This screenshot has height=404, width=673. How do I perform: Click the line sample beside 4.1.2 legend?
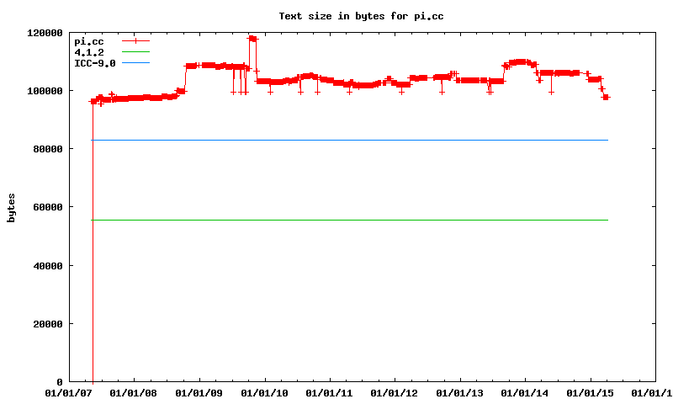tap(135, 51)
